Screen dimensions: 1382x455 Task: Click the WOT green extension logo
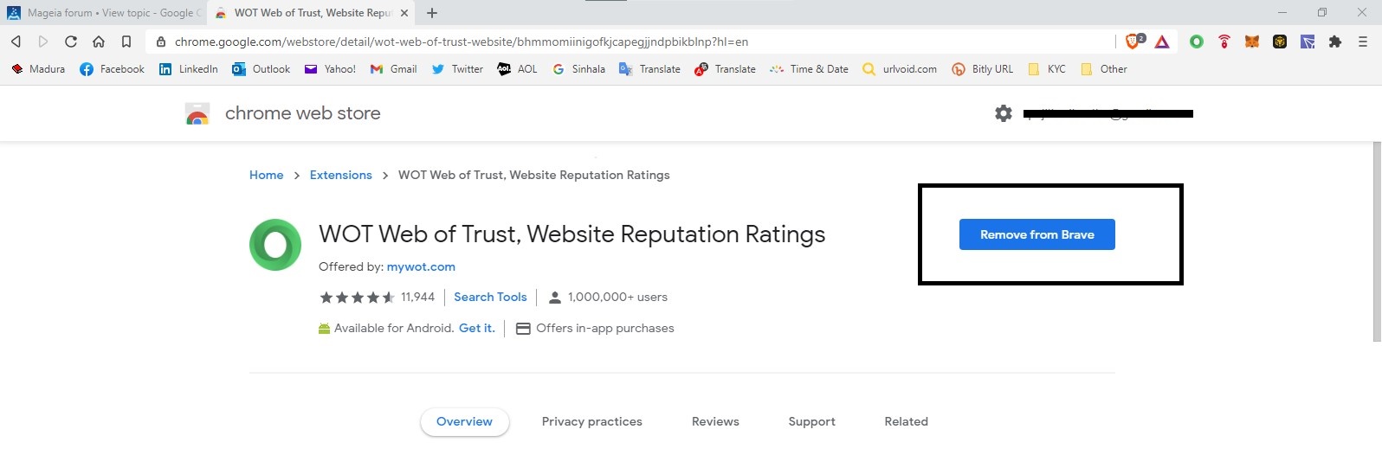[x=275, y=245]
